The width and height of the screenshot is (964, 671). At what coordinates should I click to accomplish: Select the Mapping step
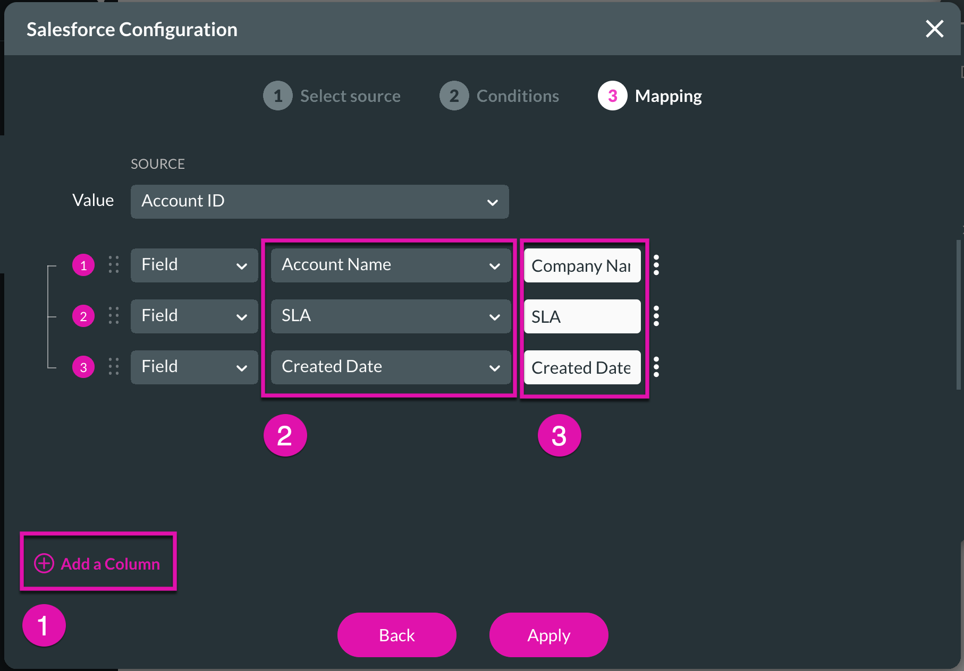(650, 96)
